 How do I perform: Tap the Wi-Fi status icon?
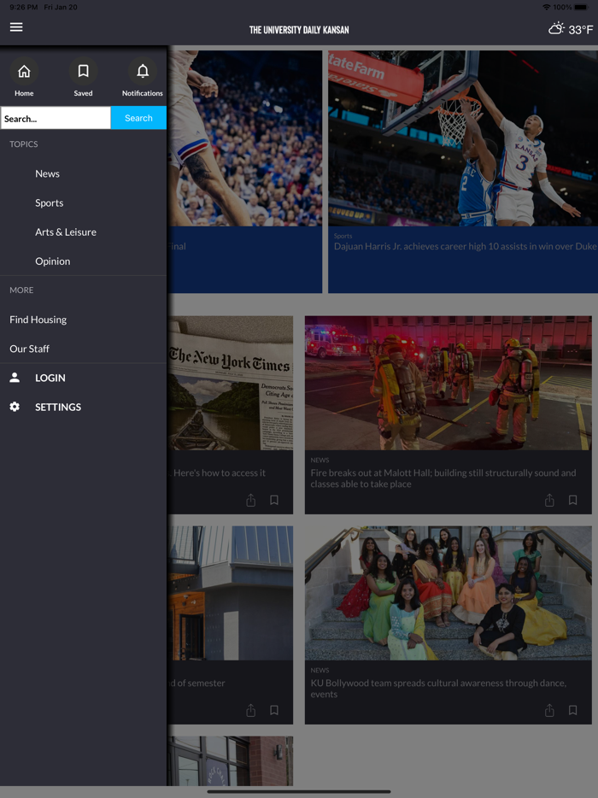coord(547,7)
